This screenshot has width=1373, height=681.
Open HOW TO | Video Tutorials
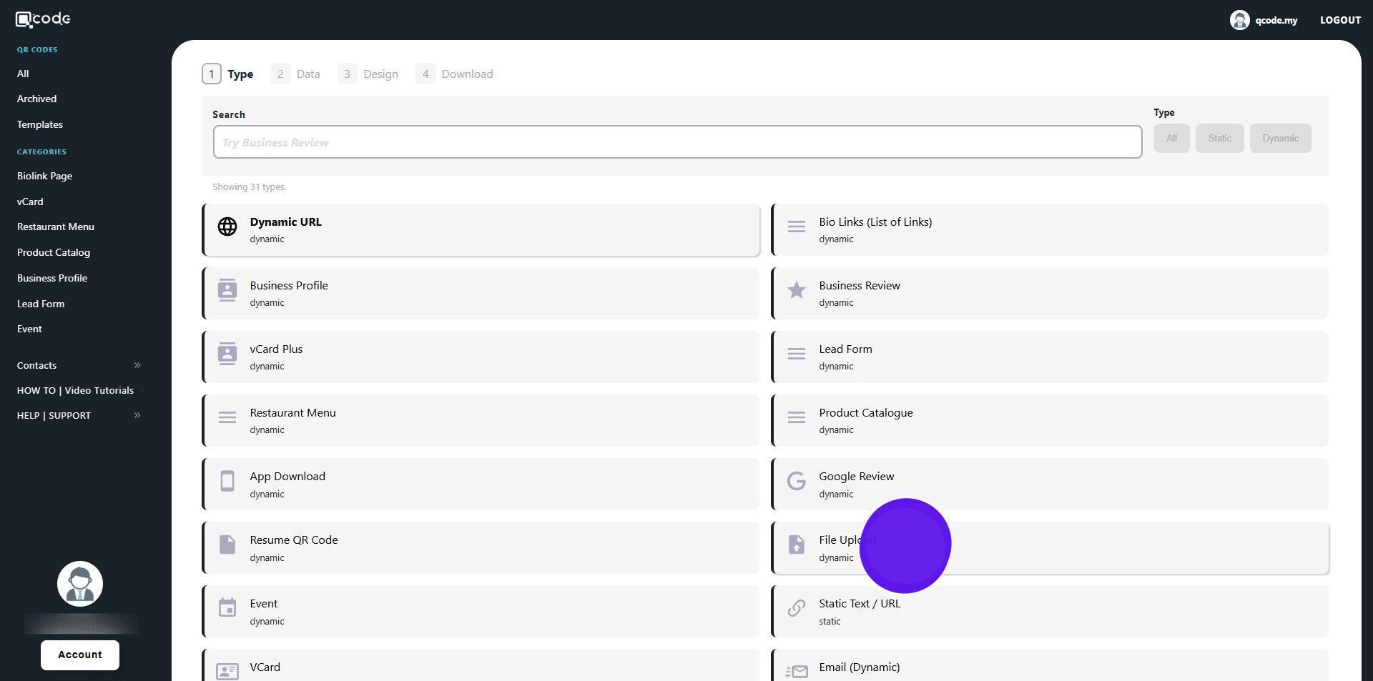(x=75, y=391)
